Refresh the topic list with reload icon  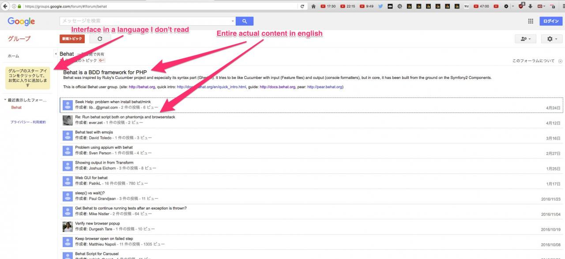[100, 39]
